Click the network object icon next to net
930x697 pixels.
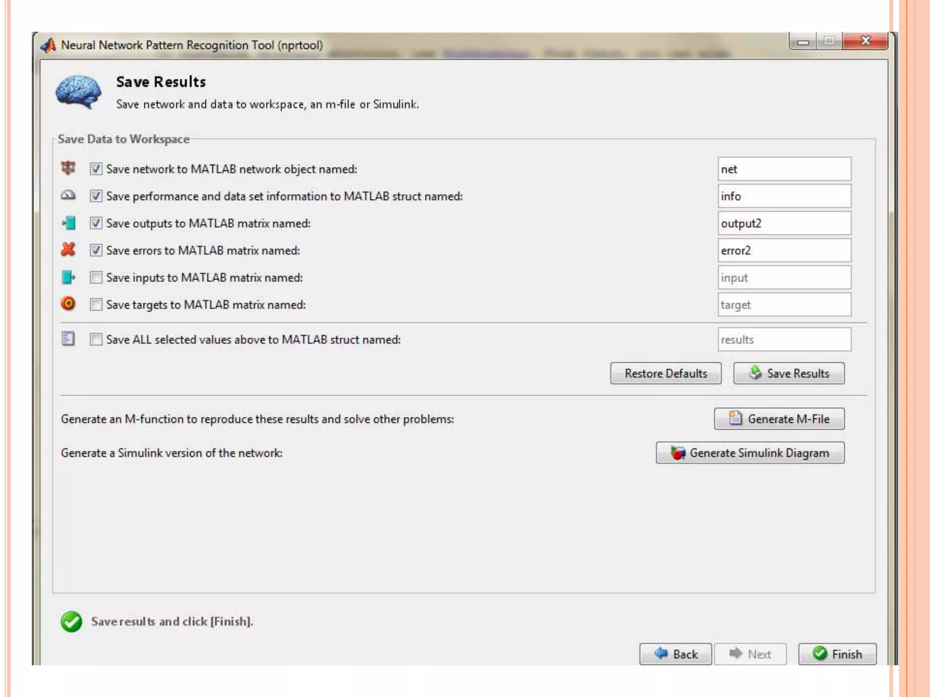pos(68,168)
